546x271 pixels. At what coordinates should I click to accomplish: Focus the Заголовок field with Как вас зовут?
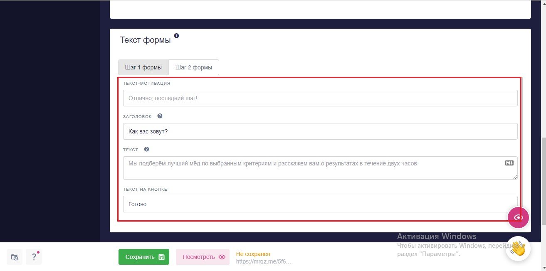coord(320,131)
